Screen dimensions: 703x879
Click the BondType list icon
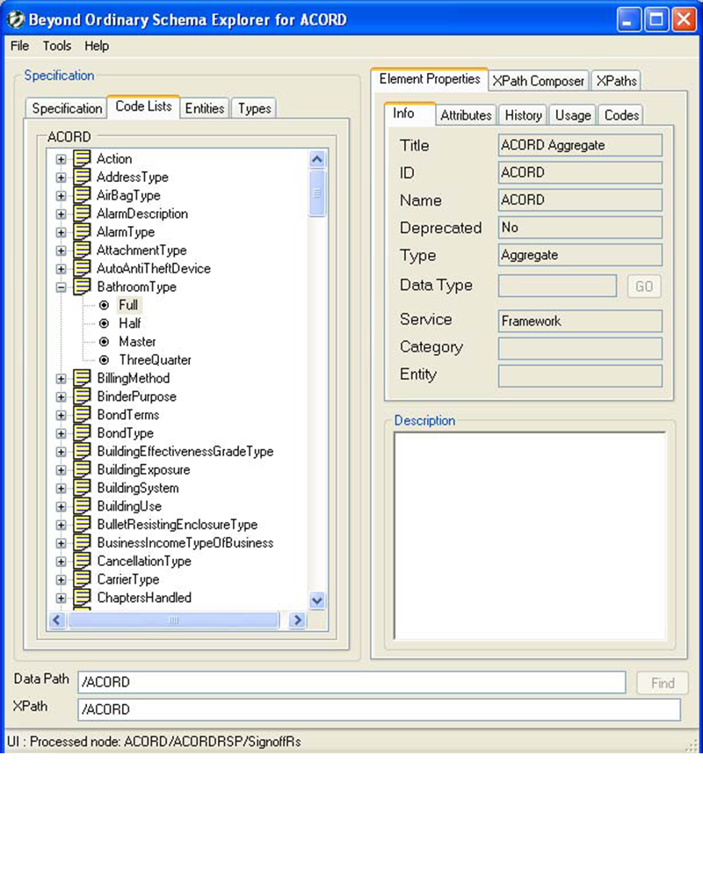click(83, 432)
